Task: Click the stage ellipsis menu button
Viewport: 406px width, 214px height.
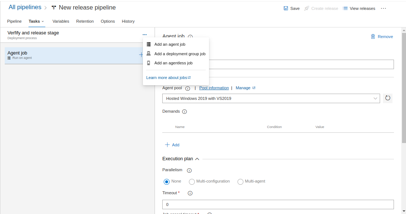Action: [145, 35]
